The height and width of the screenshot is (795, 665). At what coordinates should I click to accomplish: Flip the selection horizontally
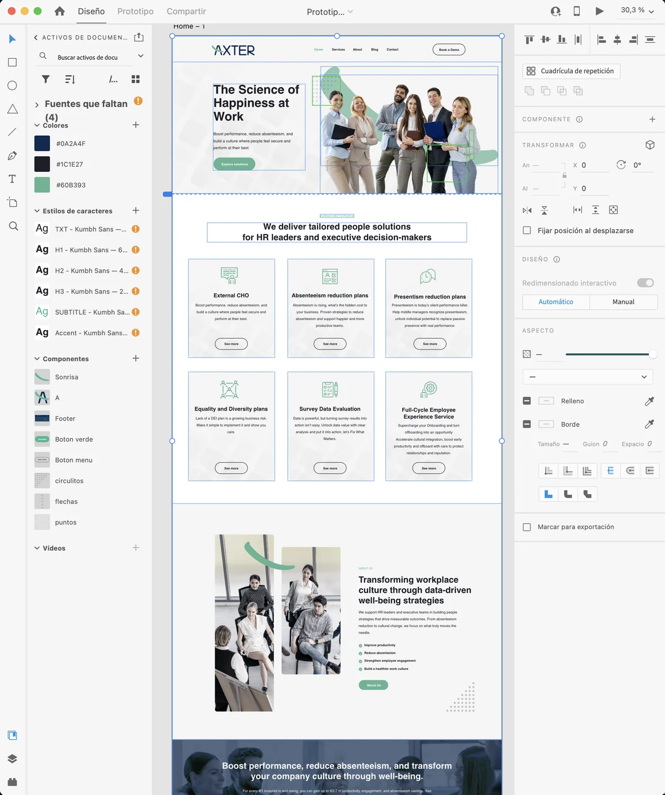click(x=527, y=210)
